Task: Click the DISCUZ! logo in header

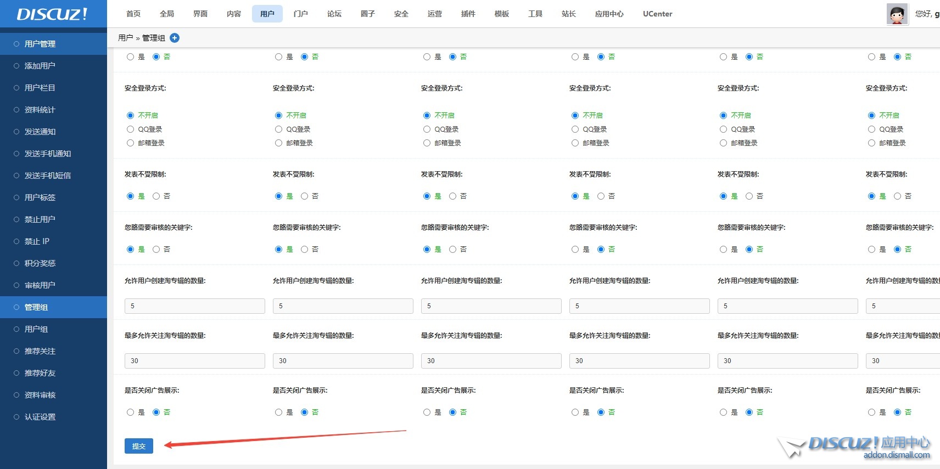Action: click(x=52, y=14)
